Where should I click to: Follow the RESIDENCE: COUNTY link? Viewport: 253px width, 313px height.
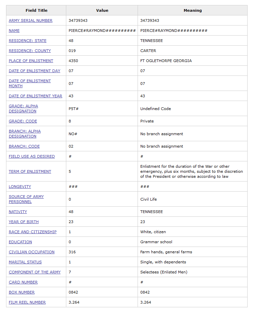click(30, 51)
